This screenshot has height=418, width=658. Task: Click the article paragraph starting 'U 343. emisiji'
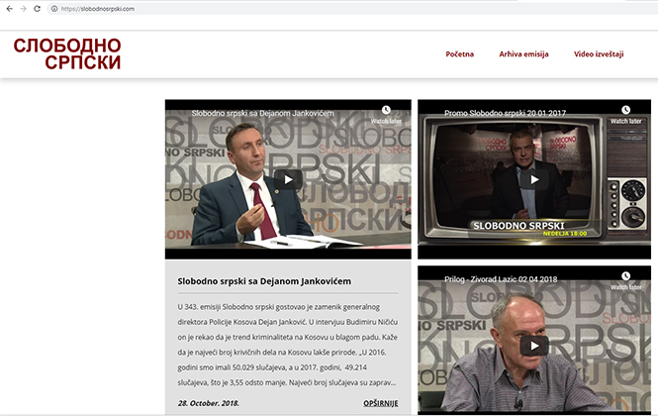[288, 345]
